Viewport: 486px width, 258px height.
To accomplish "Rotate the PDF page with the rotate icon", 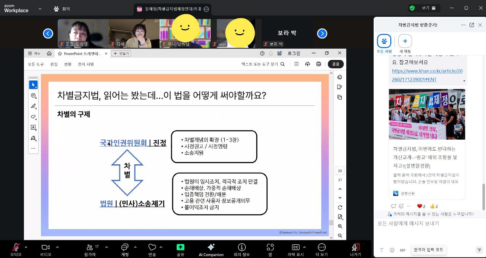I will (x=340, y=208).
